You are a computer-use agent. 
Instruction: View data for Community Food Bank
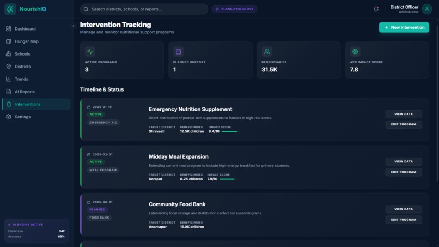404,209
